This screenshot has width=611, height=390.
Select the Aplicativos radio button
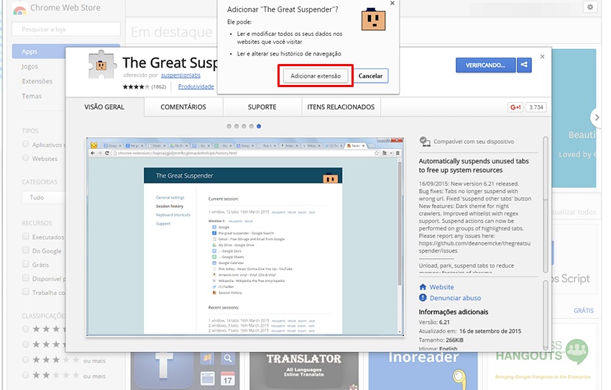(x=26, y=145)
